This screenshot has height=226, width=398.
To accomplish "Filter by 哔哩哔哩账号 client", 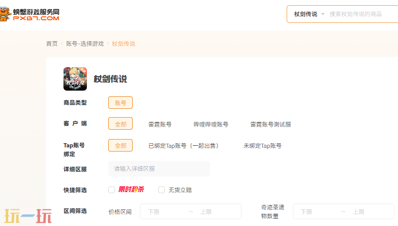I will (211, 124).
